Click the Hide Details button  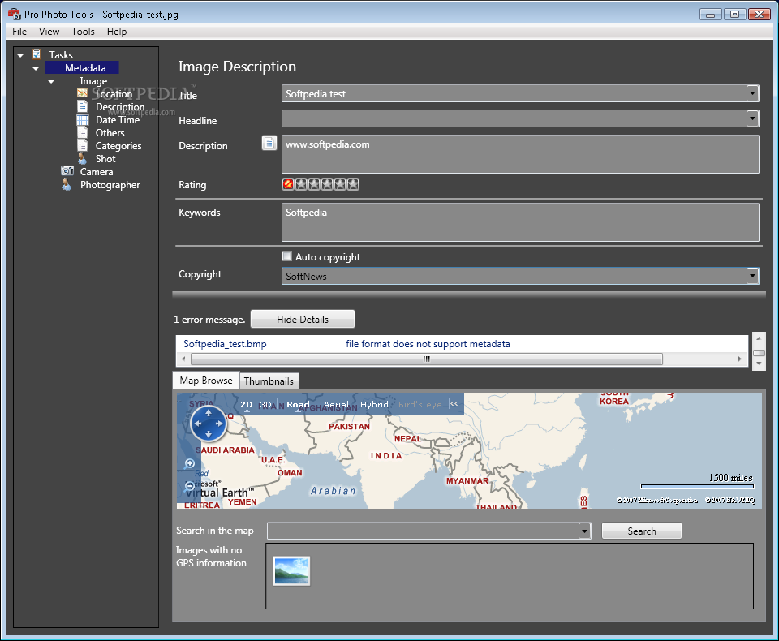tap(302, 319)
